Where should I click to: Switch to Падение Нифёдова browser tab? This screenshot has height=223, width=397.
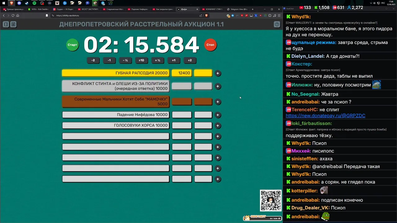tap(138, 9)
